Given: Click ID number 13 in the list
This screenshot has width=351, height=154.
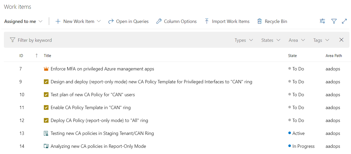Looking at the screenshot, I should (x=22, y=133).
